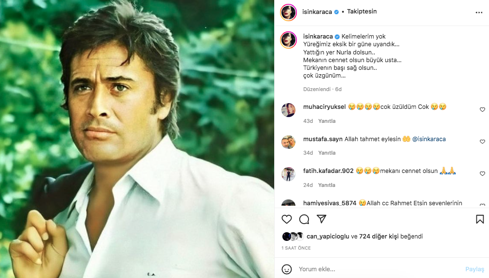Screen dimensions: 489x278
Task: Like fatih.kafadar.902's comment heart
Action: [x=482, y=173]
